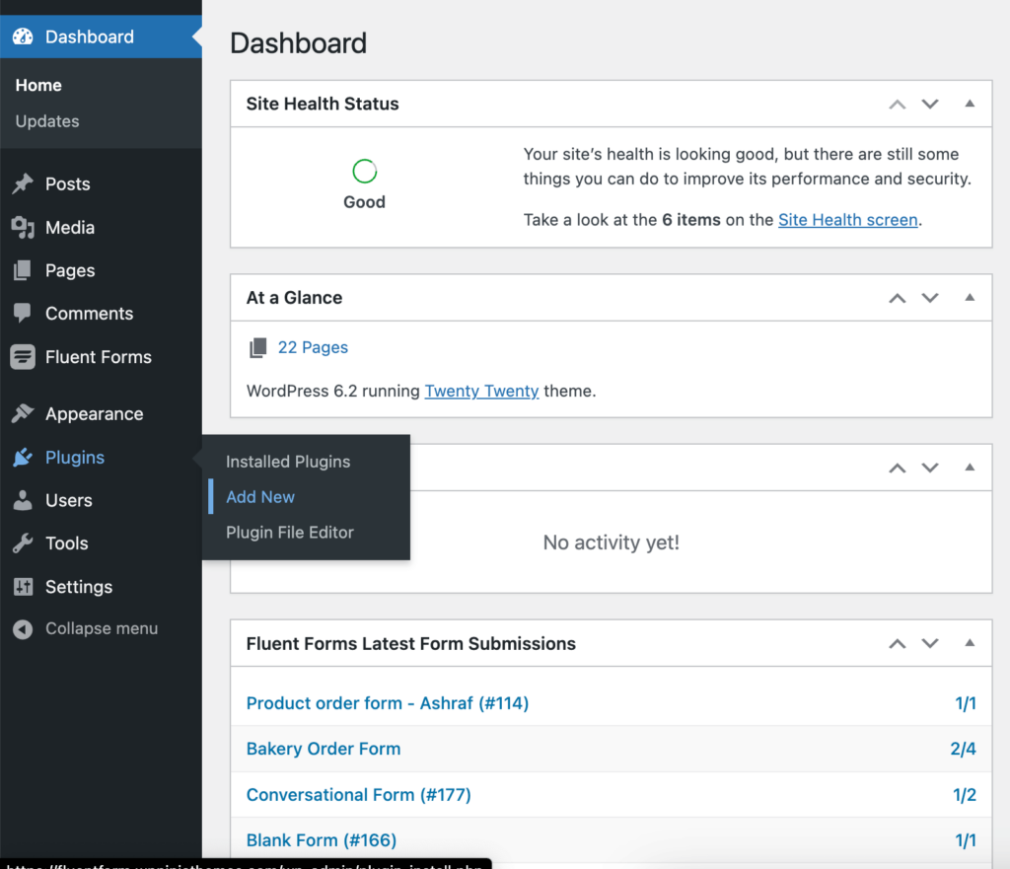
Task: Visit the Twenty Twenty theme link
Action: click(481, 391)
